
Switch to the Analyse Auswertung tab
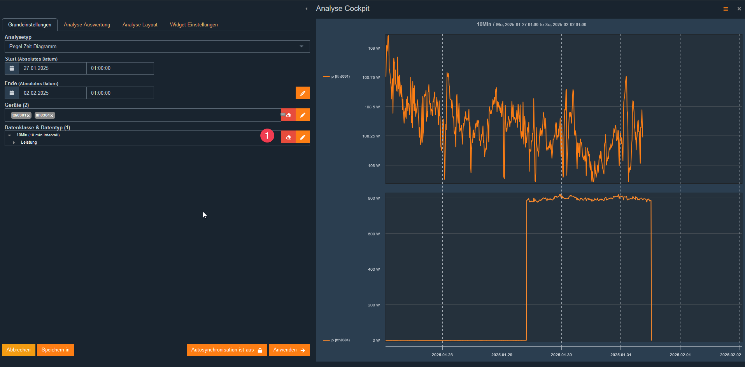coord(87,25)
